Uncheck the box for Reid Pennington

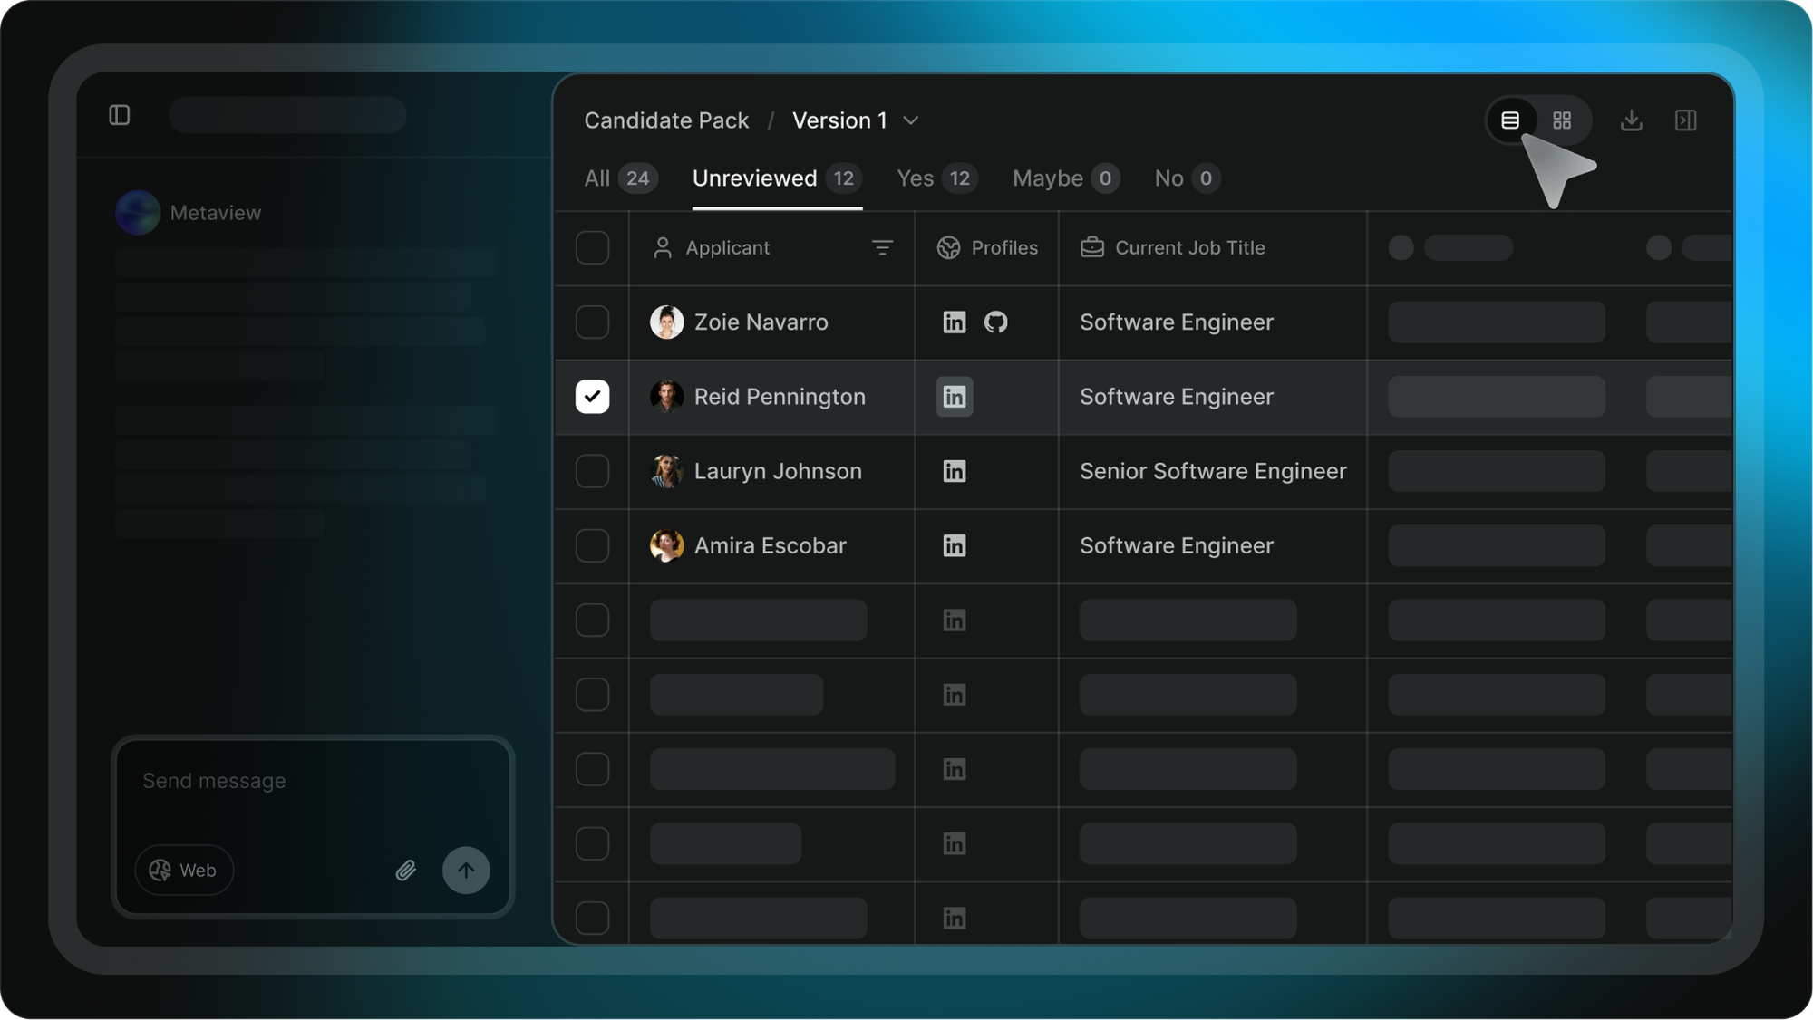pos(593,397)
